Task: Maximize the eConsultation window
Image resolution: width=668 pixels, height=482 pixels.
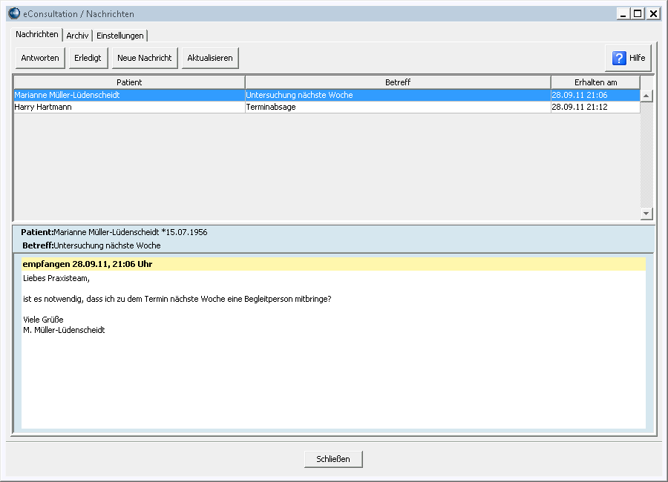Action: tap(638, 13)
